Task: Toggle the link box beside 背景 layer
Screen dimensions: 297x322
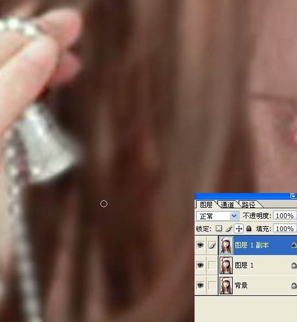Action: 213,286
